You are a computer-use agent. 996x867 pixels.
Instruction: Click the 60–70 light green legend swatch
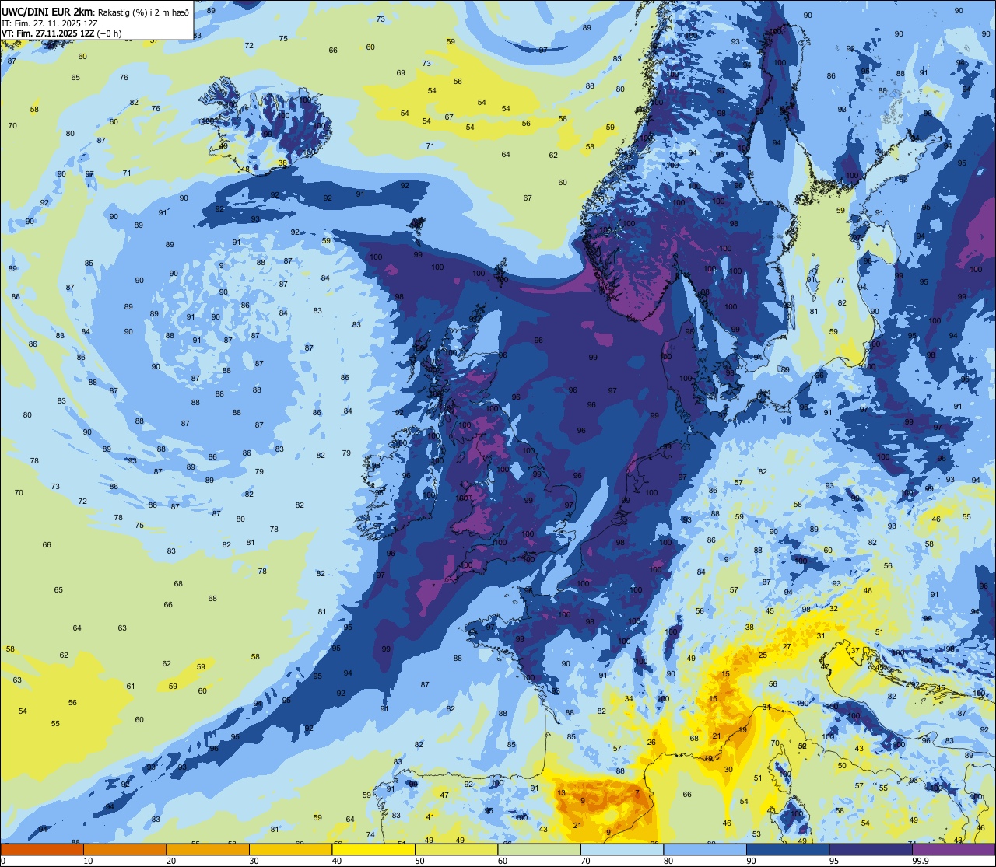point(539,849)
